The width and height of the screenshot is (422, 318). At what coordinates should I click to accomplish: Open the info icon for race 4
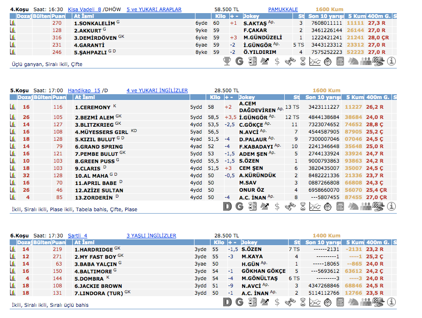point(391,61)
